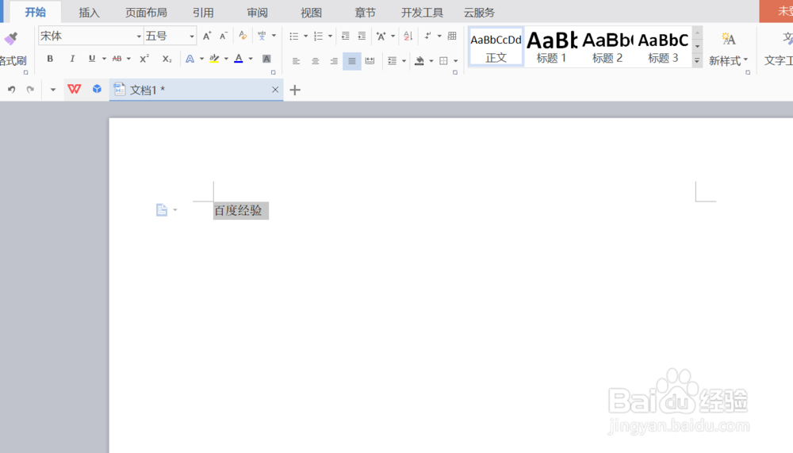793x453 pixels.
Task: Sort text with AZ icon
Action: (x=408, y=36)
